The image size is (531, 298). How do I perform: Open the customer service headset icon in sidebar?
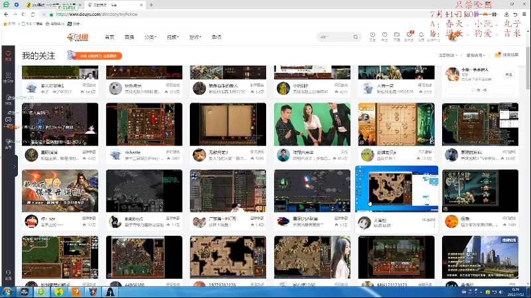(9, 275)
